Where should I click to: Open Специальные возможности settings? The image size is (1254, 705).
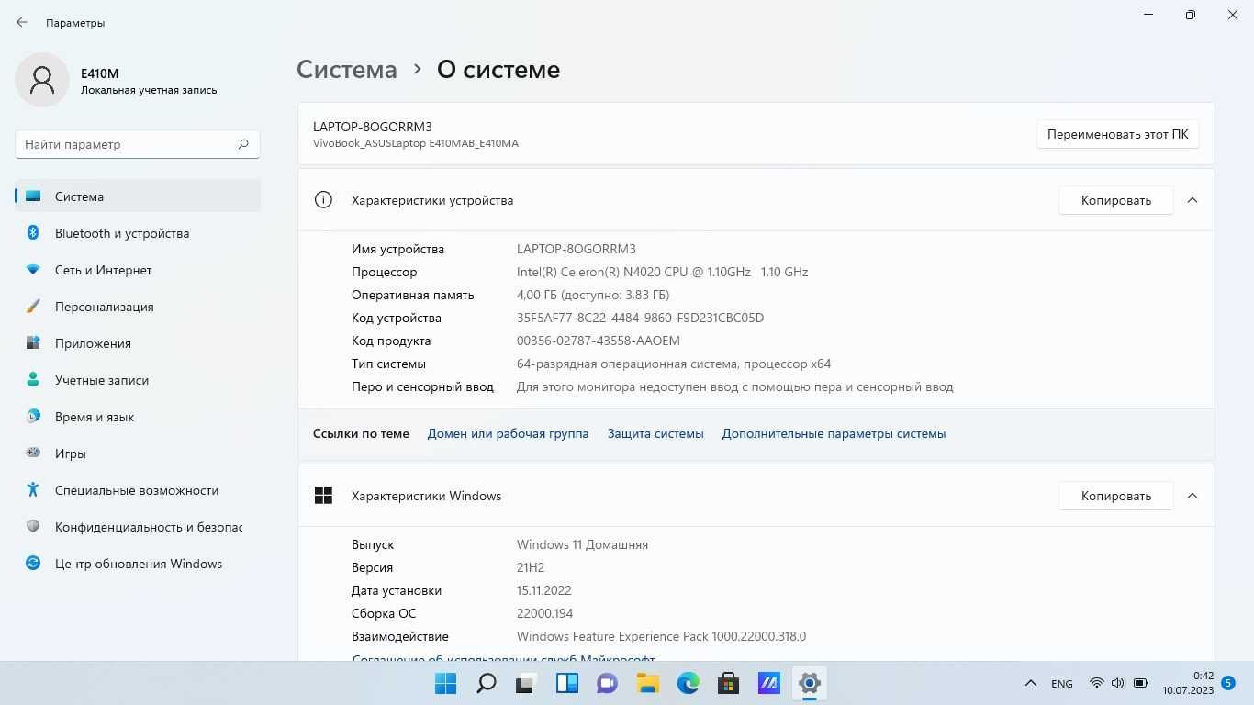(138, 490)
